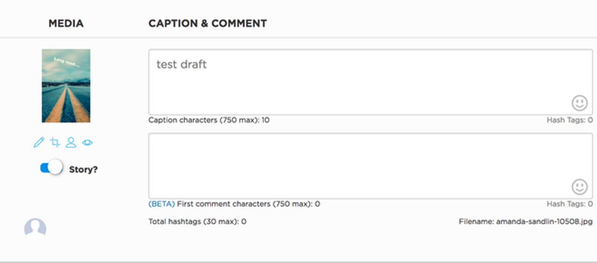Toggle the Story switch
This screenshot has height=263, width=597.
(51, 168)
